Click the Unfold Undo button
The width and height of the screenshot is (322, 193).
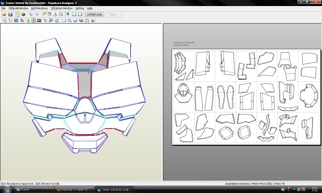(x=95, y=15)
